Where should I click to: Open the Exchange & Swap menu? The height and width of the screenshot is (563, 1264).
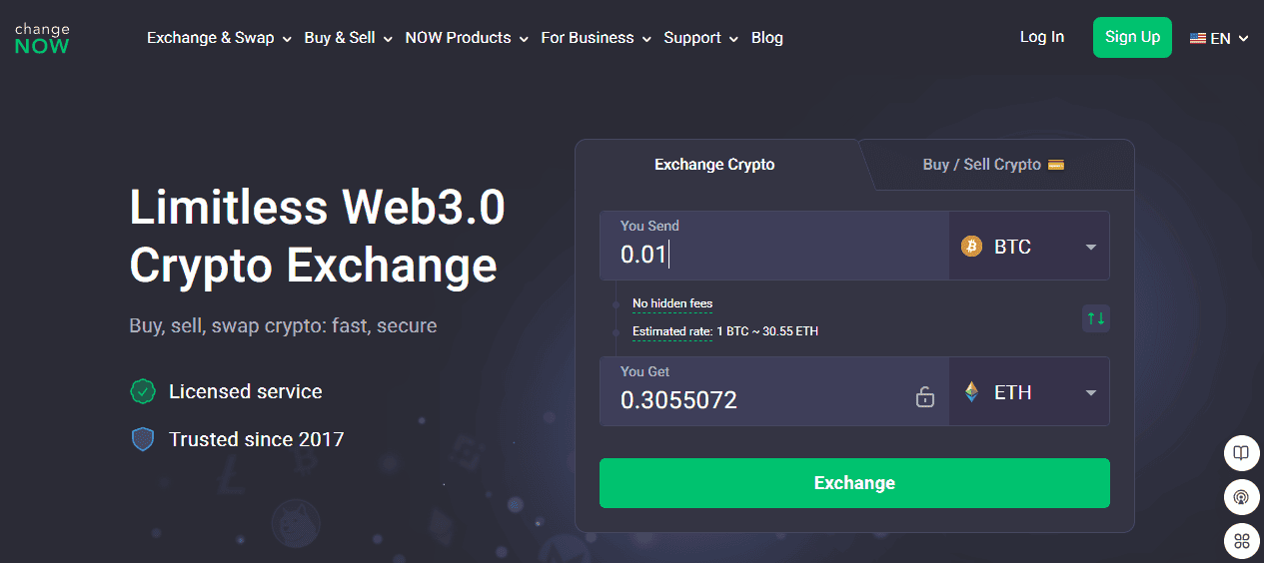[x=219, y=38]
